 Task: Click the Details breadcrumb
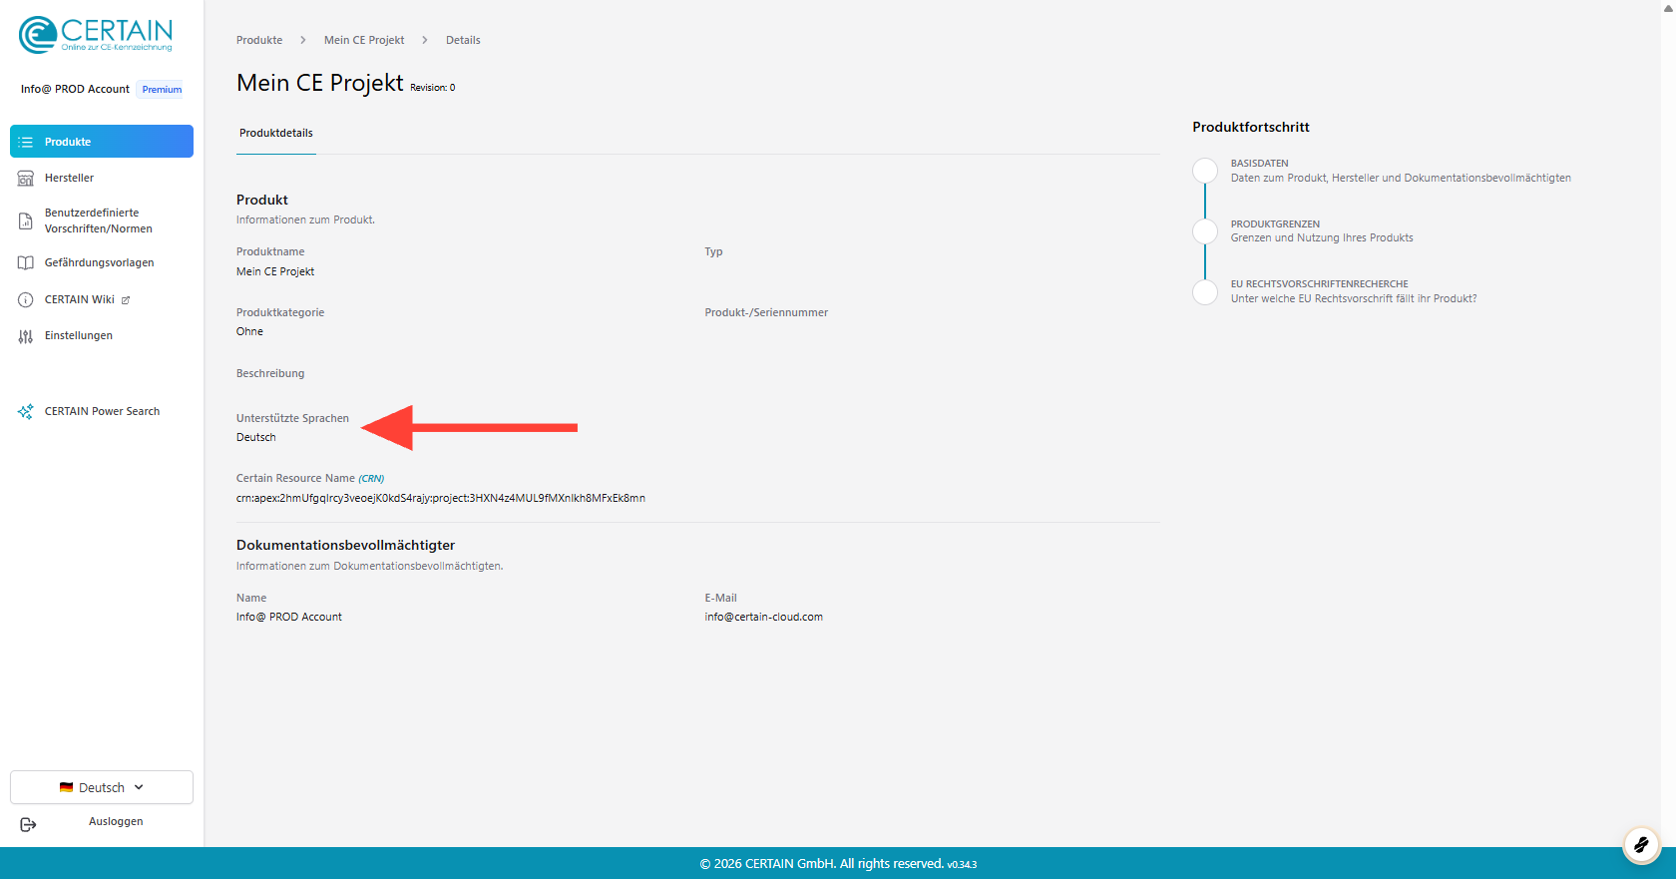(463, 41)
